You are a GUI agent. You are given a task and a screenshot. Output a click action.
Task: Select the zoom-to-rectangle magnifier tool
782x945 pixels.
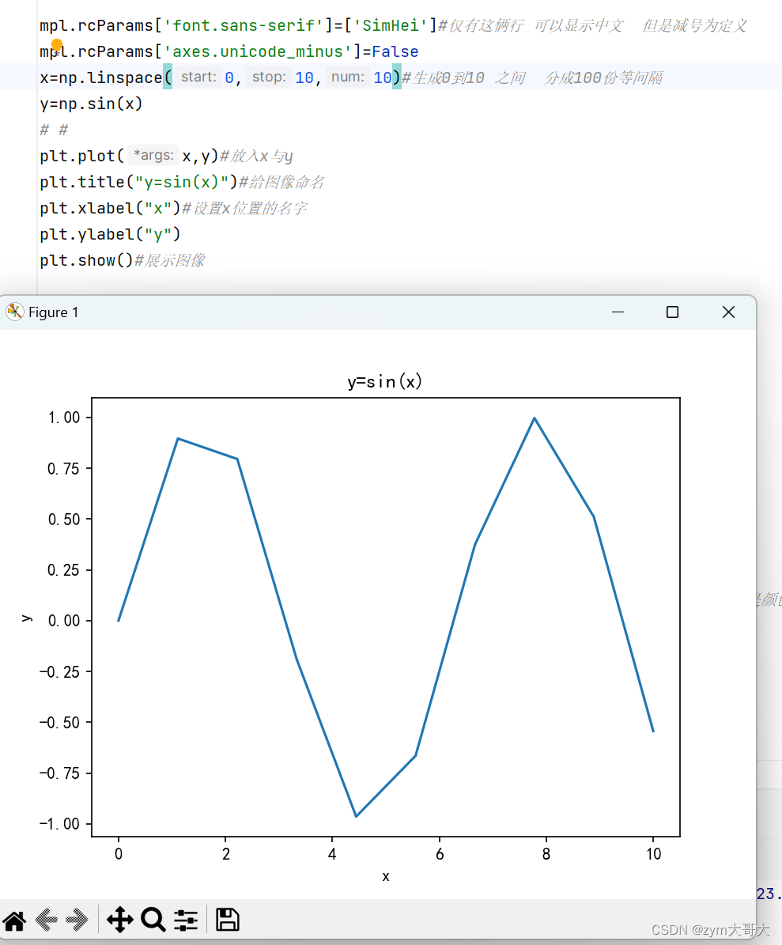tap(153, 920)
